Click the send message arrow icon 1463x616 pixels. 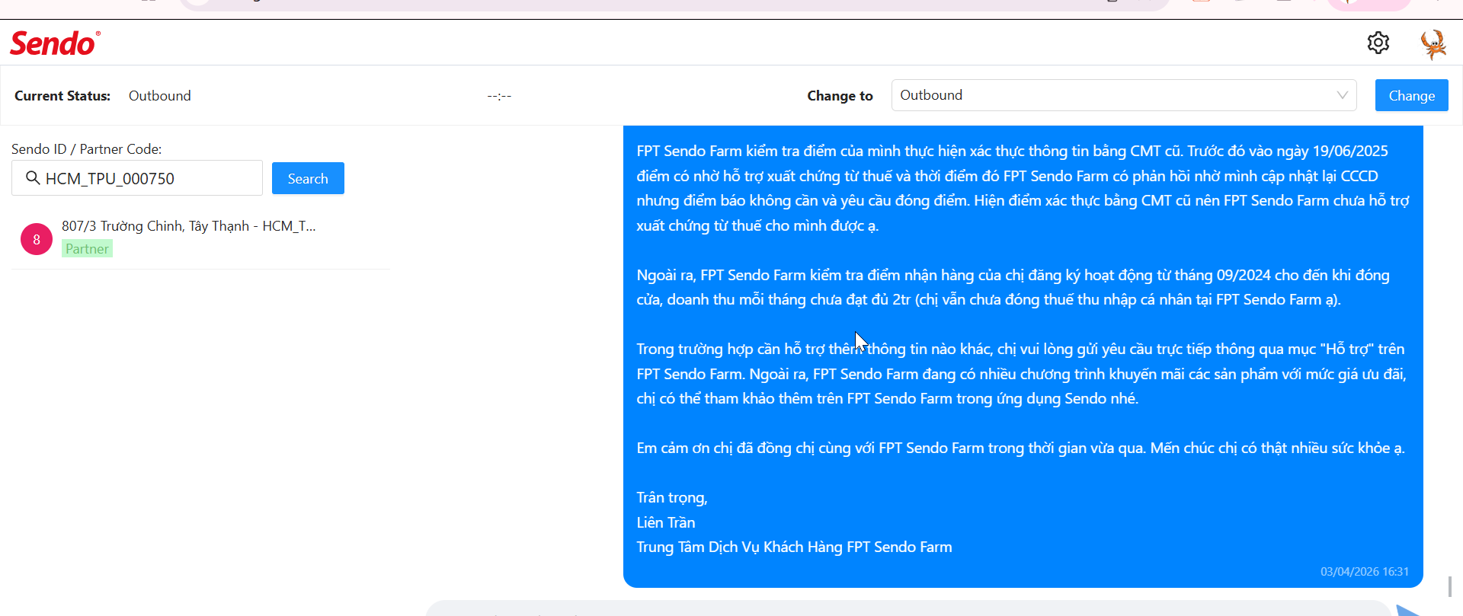tap(1409, 610)
